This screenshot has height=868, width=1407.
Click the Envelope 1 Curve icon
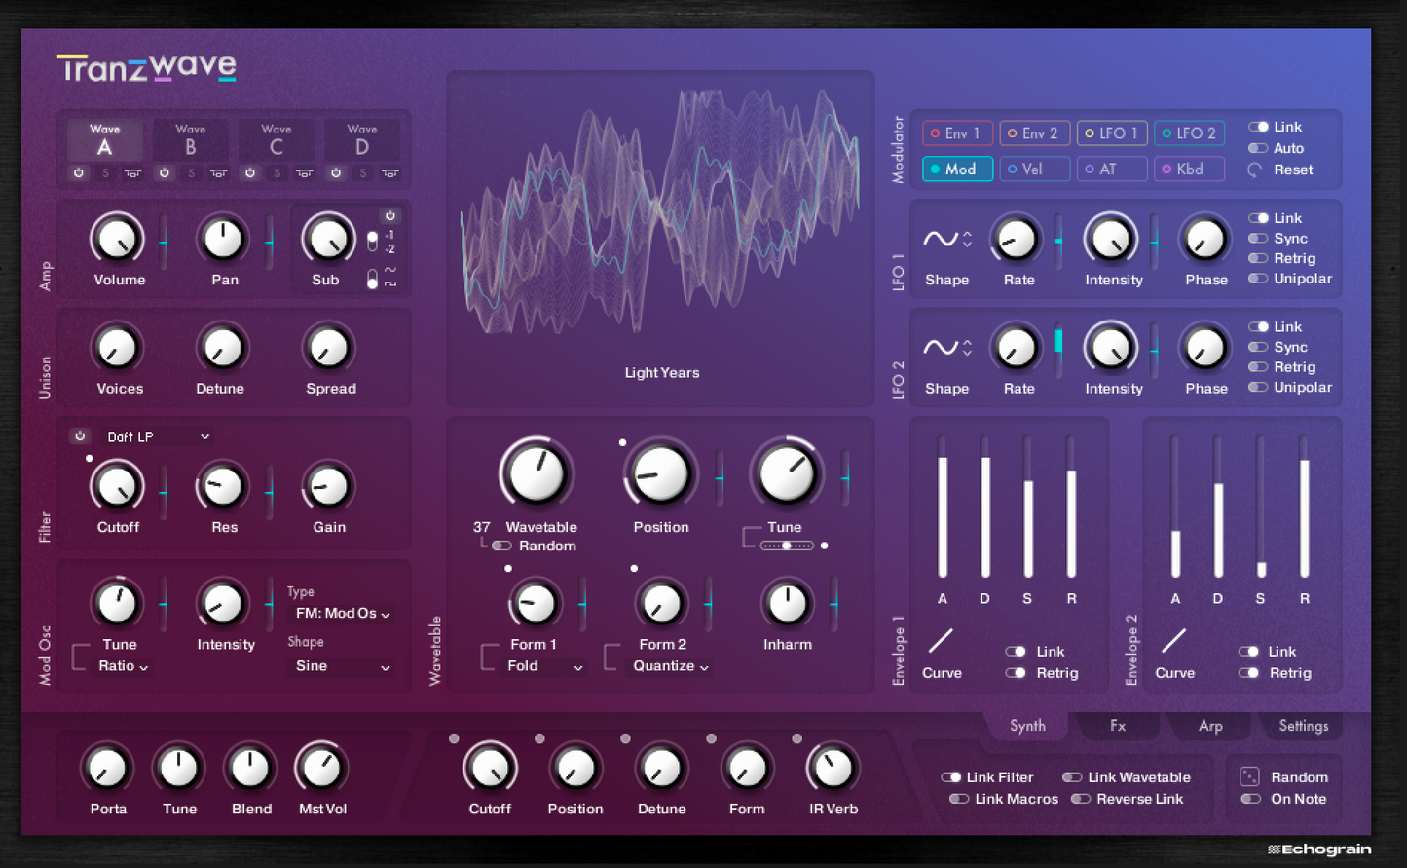click(x=941, y=641)
